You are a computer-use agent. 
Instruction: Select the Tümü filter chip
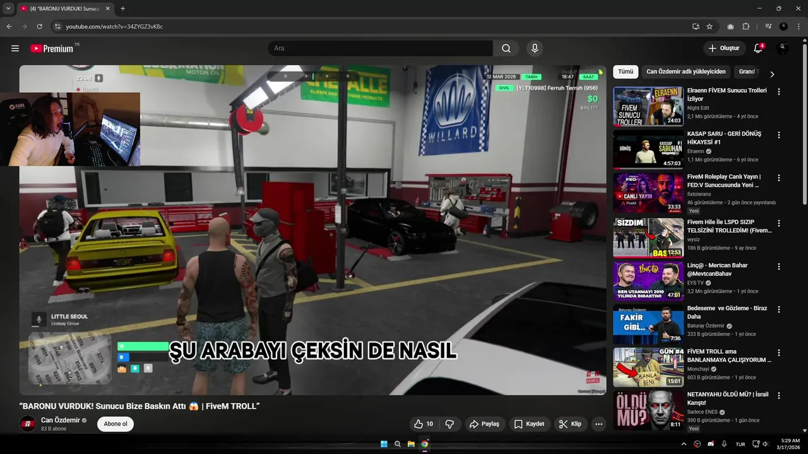626,72
